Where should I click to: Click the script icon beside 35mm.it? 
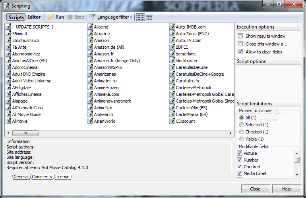[x=8, y=33]
